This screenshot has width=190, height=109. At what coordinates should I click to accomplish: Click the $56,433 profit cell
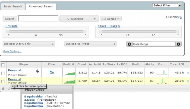coord(137,73)
